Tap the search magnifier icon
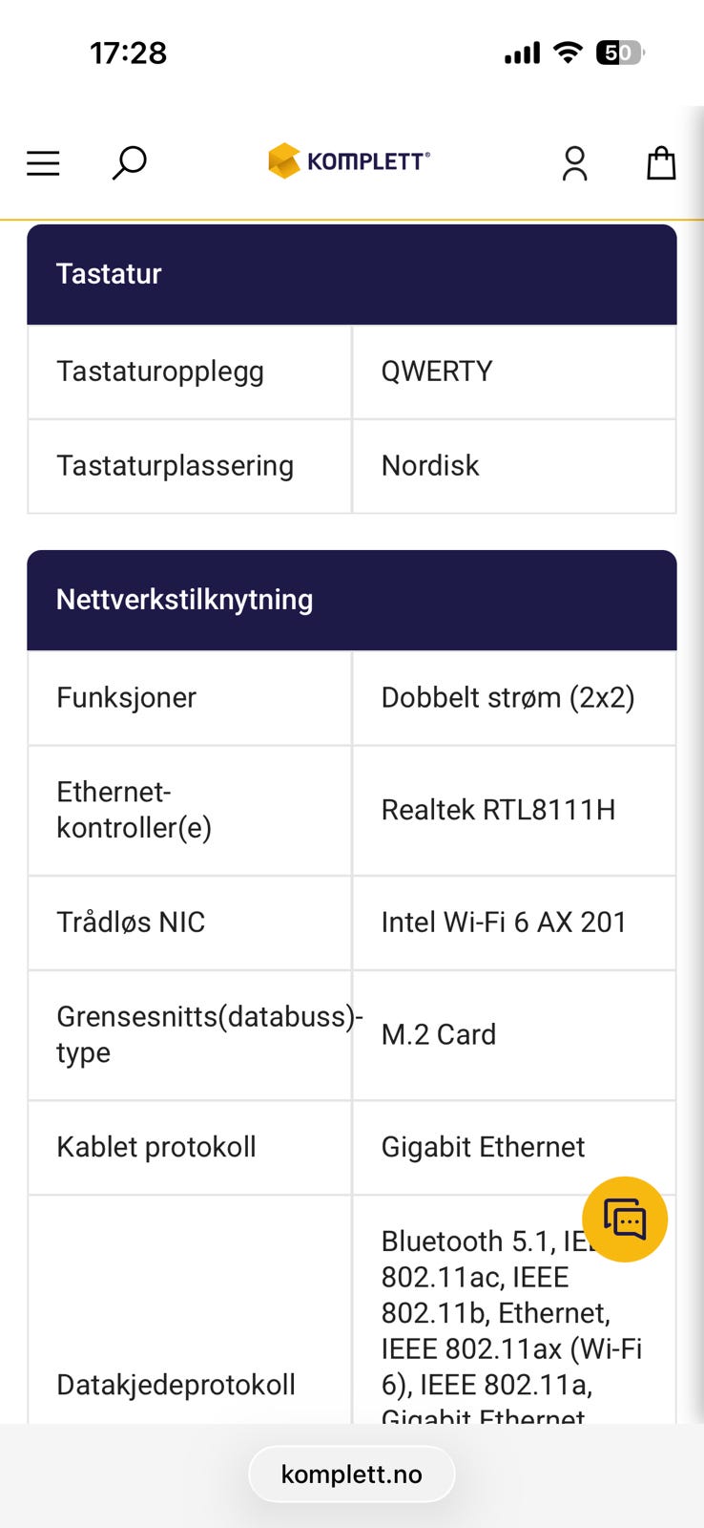 coord(129,162)
